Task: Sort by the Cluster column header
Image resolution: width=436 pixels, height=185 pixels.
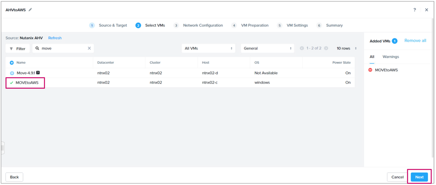Action: click(155, 63)
